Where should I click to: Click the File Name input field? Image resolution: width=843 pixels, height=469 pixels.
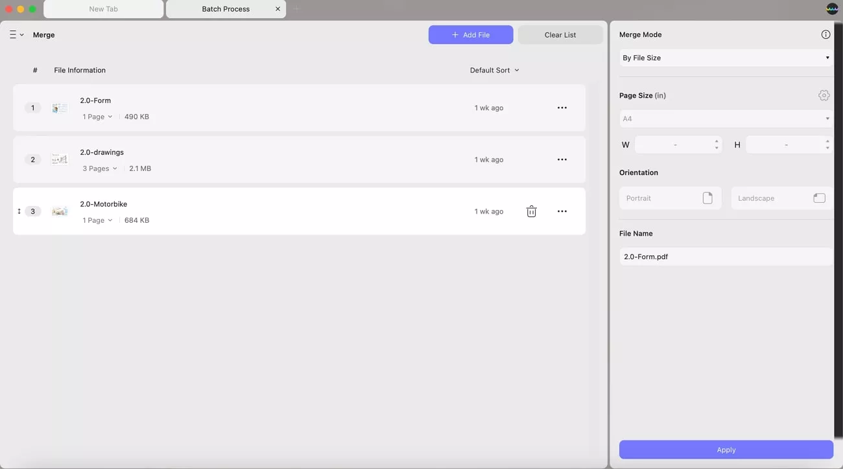tap(725, 257)
